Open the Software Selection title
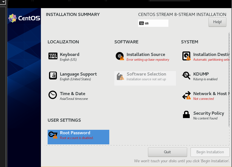The height and width of the screenshot is (167, 232). [146, 74]
